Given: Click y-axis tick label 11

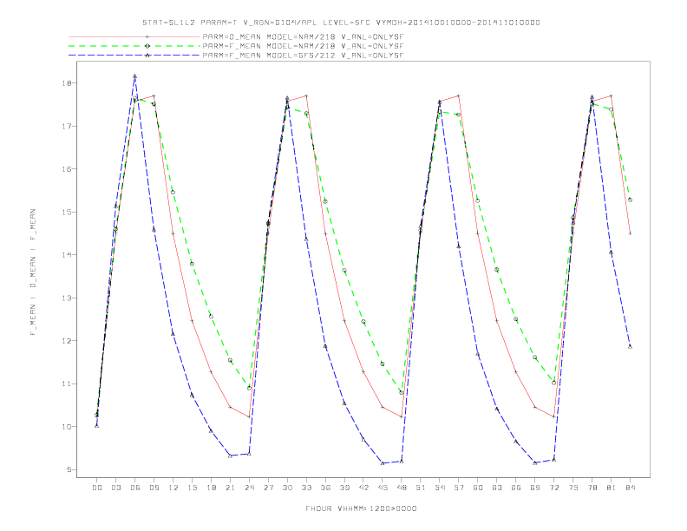Looking at the screenshot, I should (67, 383).
